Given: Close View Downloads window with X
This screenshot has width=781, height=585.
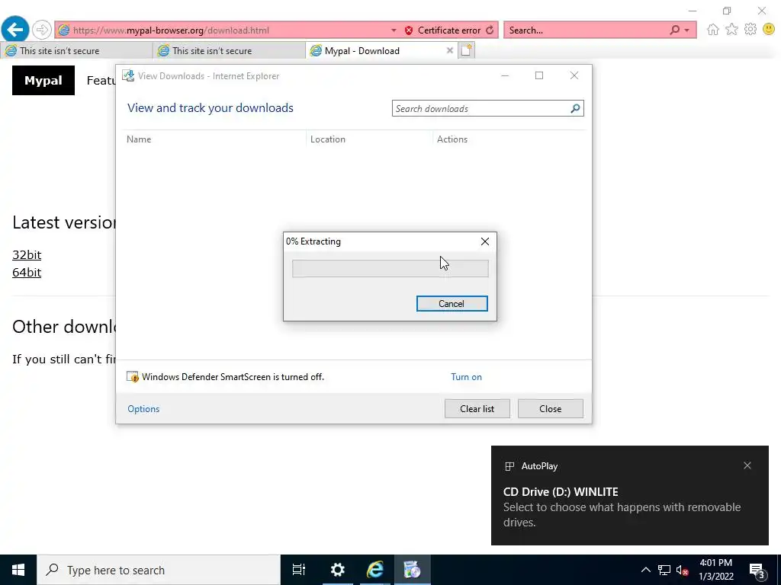Looking at the screenshot, I should (574, 75).
